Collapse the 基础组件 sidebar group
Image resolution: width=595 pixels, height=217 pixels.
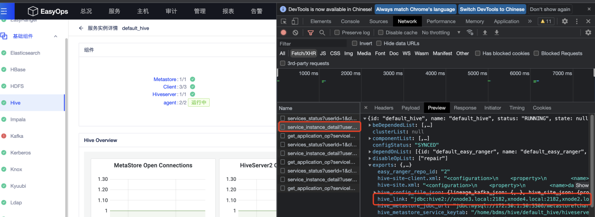55,36
